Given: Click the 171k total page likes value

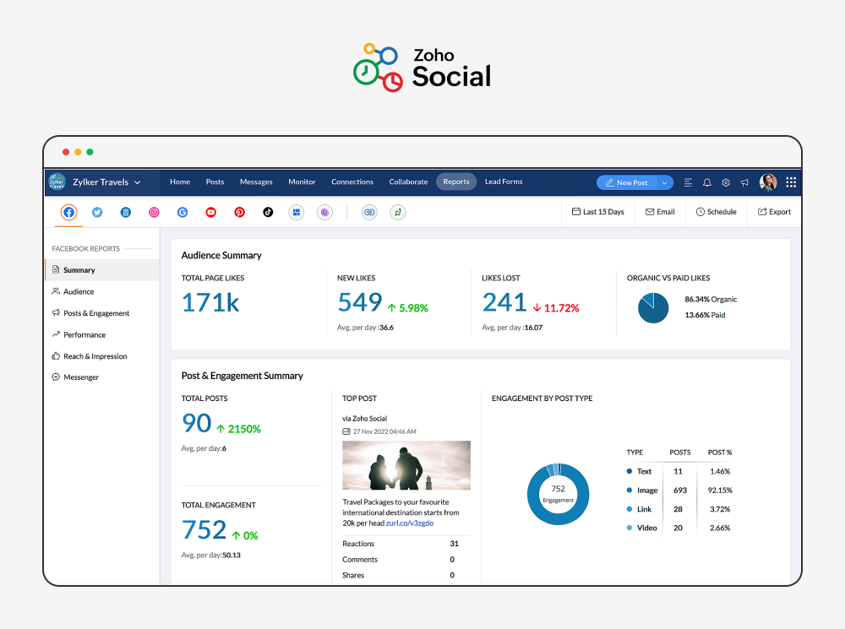Looking at the screenshot, I should point(210,302).
